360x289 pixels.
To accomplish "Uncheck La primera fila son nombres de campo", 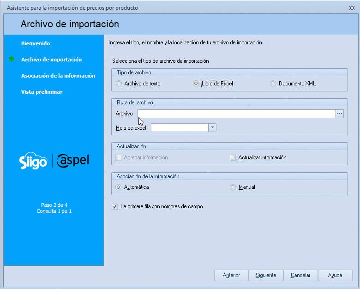I will (114, 206).
